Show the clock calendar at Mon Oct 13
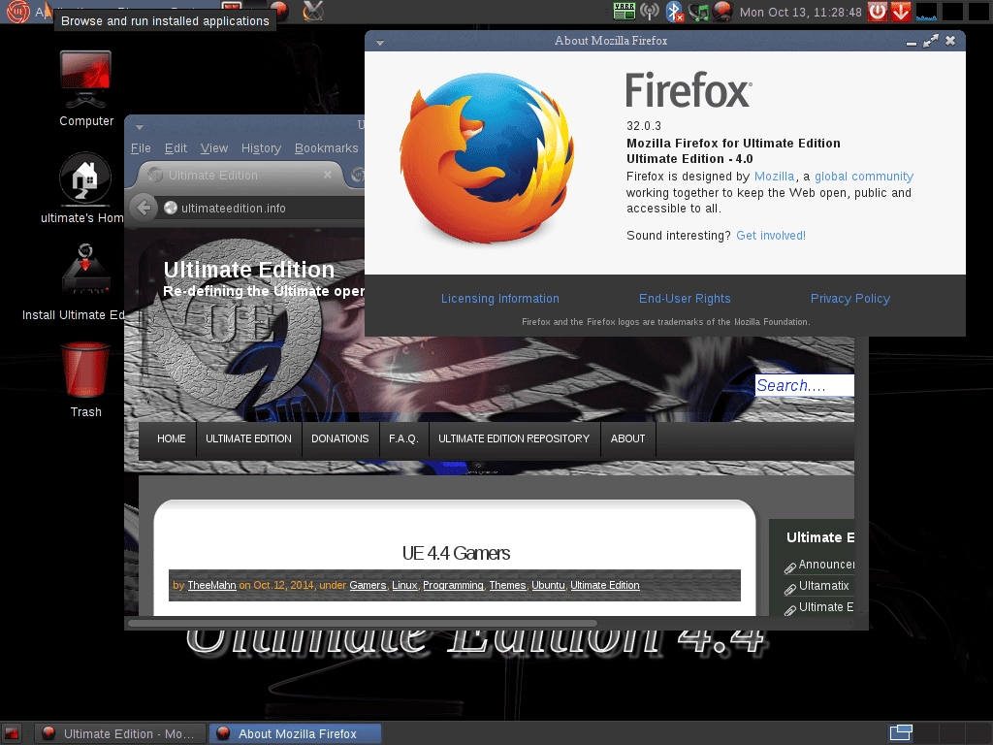The height and width of the screenshot is (745, 993). click(800, 12)
